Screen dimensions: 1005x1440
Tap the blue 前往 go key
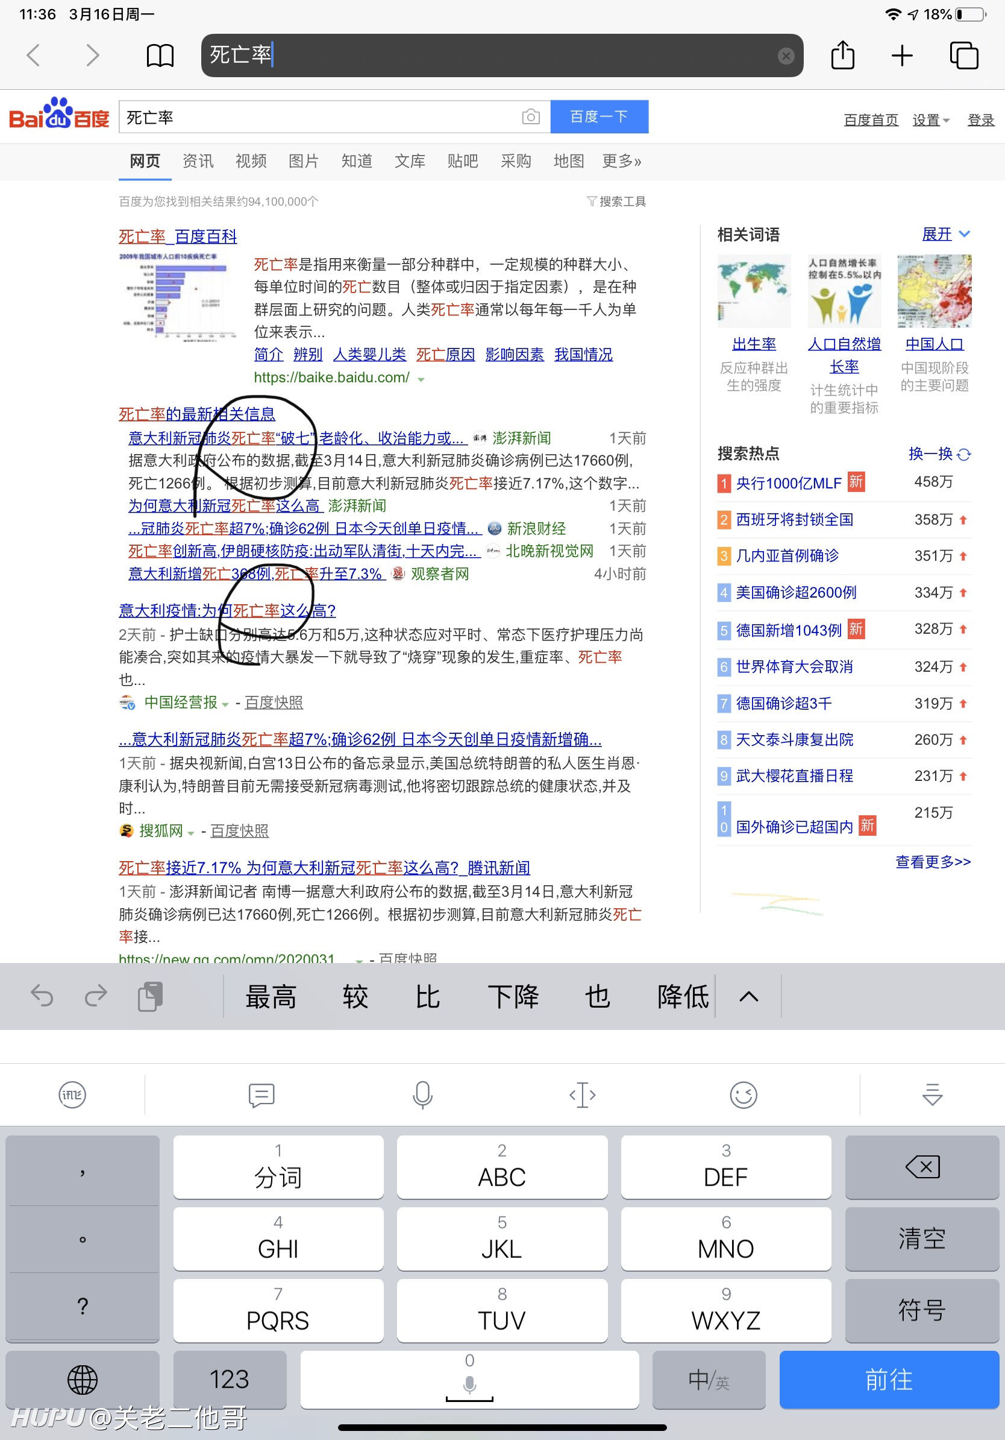pyautogui.click(x=889, y=1380)
